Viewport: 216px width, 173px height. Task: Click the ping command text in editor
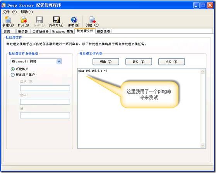(93, 71)
